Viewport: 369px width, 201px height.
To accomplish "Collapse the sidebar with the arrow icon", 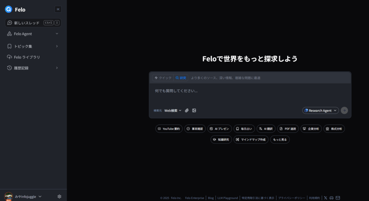I will (x=58, y=9).
